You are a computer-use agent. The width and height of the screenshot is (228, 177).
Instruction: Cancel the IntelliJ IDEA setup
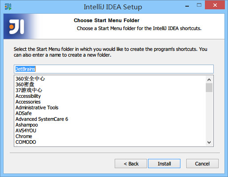202,164
